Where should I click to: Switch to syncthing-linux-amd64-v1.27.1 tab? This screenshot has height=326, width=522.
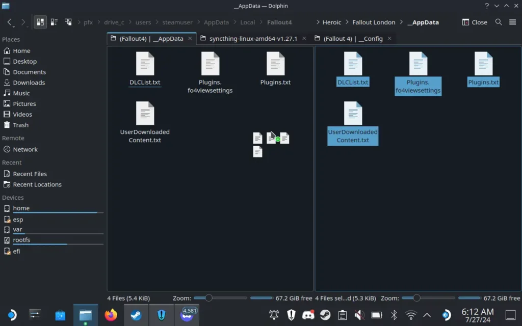[x=253, y=39]
